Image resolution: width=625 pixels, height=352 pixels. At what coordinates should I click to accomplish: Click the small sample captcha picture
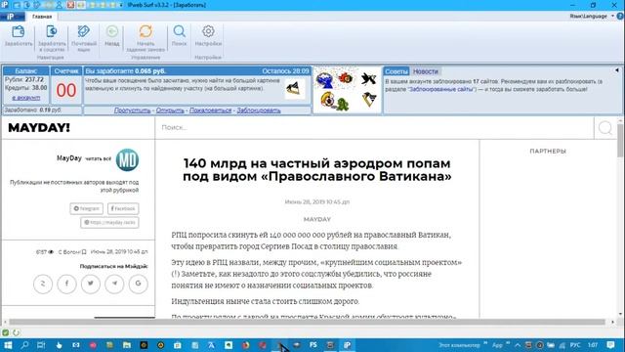click(295, 89)
